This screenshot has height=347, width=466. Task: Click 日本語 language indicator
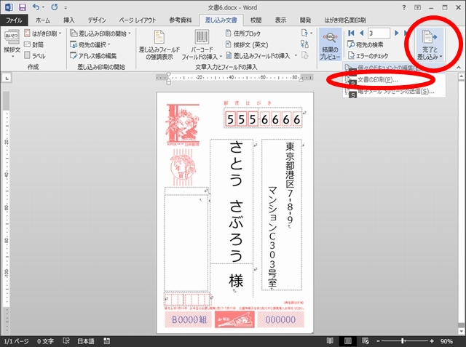coord(86,341)
